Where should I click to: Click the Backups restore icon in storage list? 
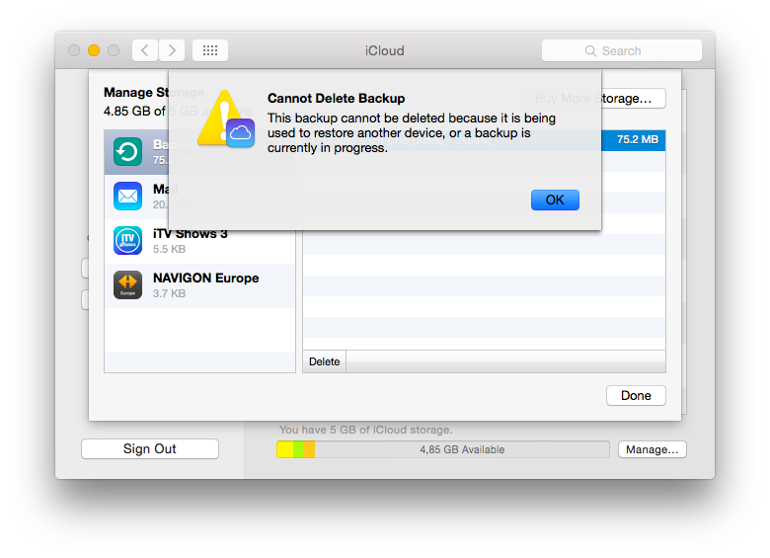point(127,152)
